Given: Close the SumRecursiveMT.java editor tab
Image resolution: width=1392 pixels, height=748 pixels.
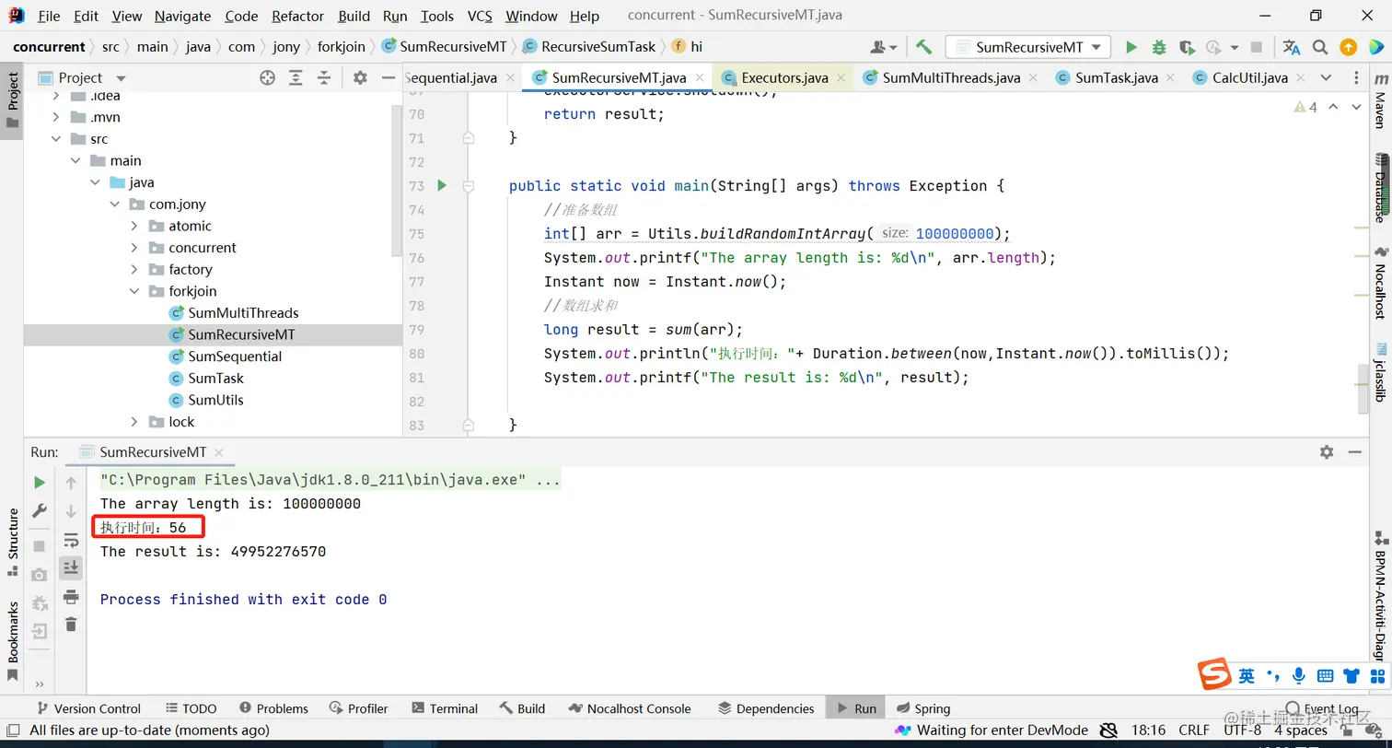Looking at the screenshot, I should coord(700,77).
